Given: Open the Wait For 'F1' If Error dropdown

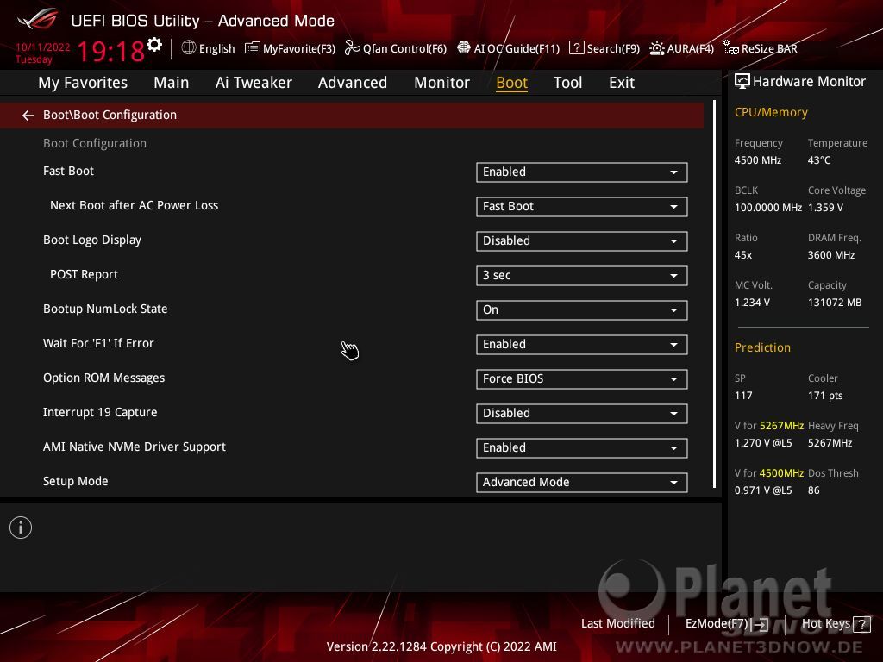Looking at the screenshot, I should (x=582, y=345).
